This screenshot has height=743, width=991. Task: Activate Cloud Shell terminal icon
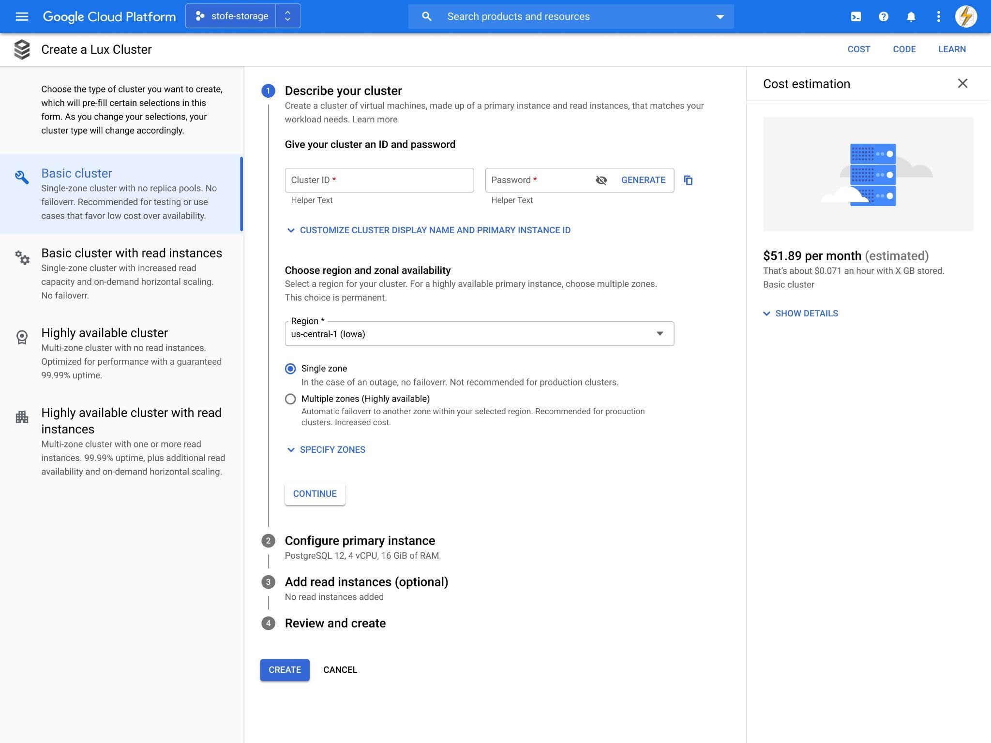[x=856, y=16]
